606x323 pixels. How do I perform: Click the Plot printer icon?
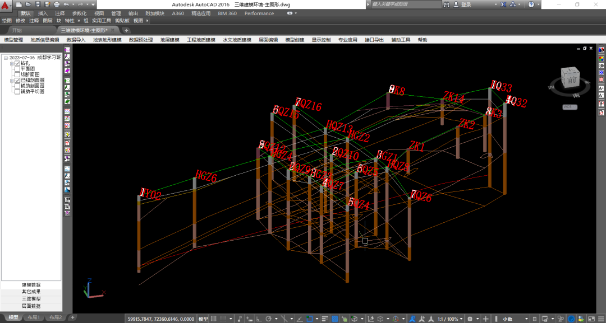coord(56,4)
